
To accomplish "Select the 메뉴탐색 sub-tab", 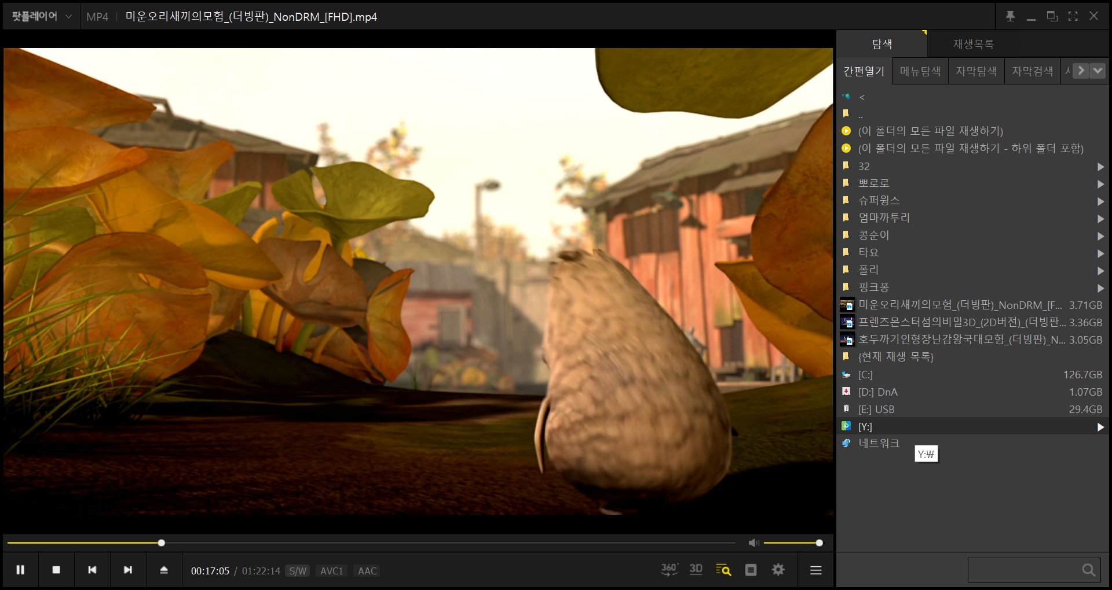I will coord(920,71).
